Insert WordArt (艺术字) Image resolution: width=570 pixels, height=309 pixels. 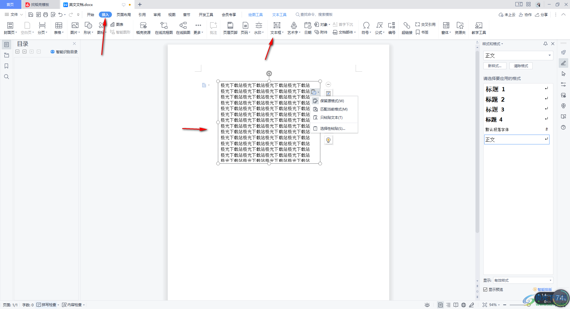(x=294, y=28)
